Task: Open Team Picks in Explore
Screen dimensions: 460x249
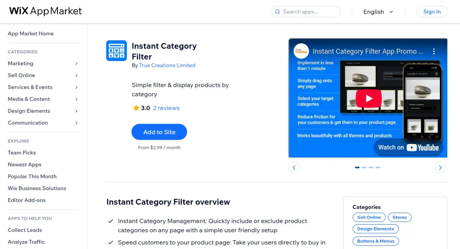Action: (22, 152)
